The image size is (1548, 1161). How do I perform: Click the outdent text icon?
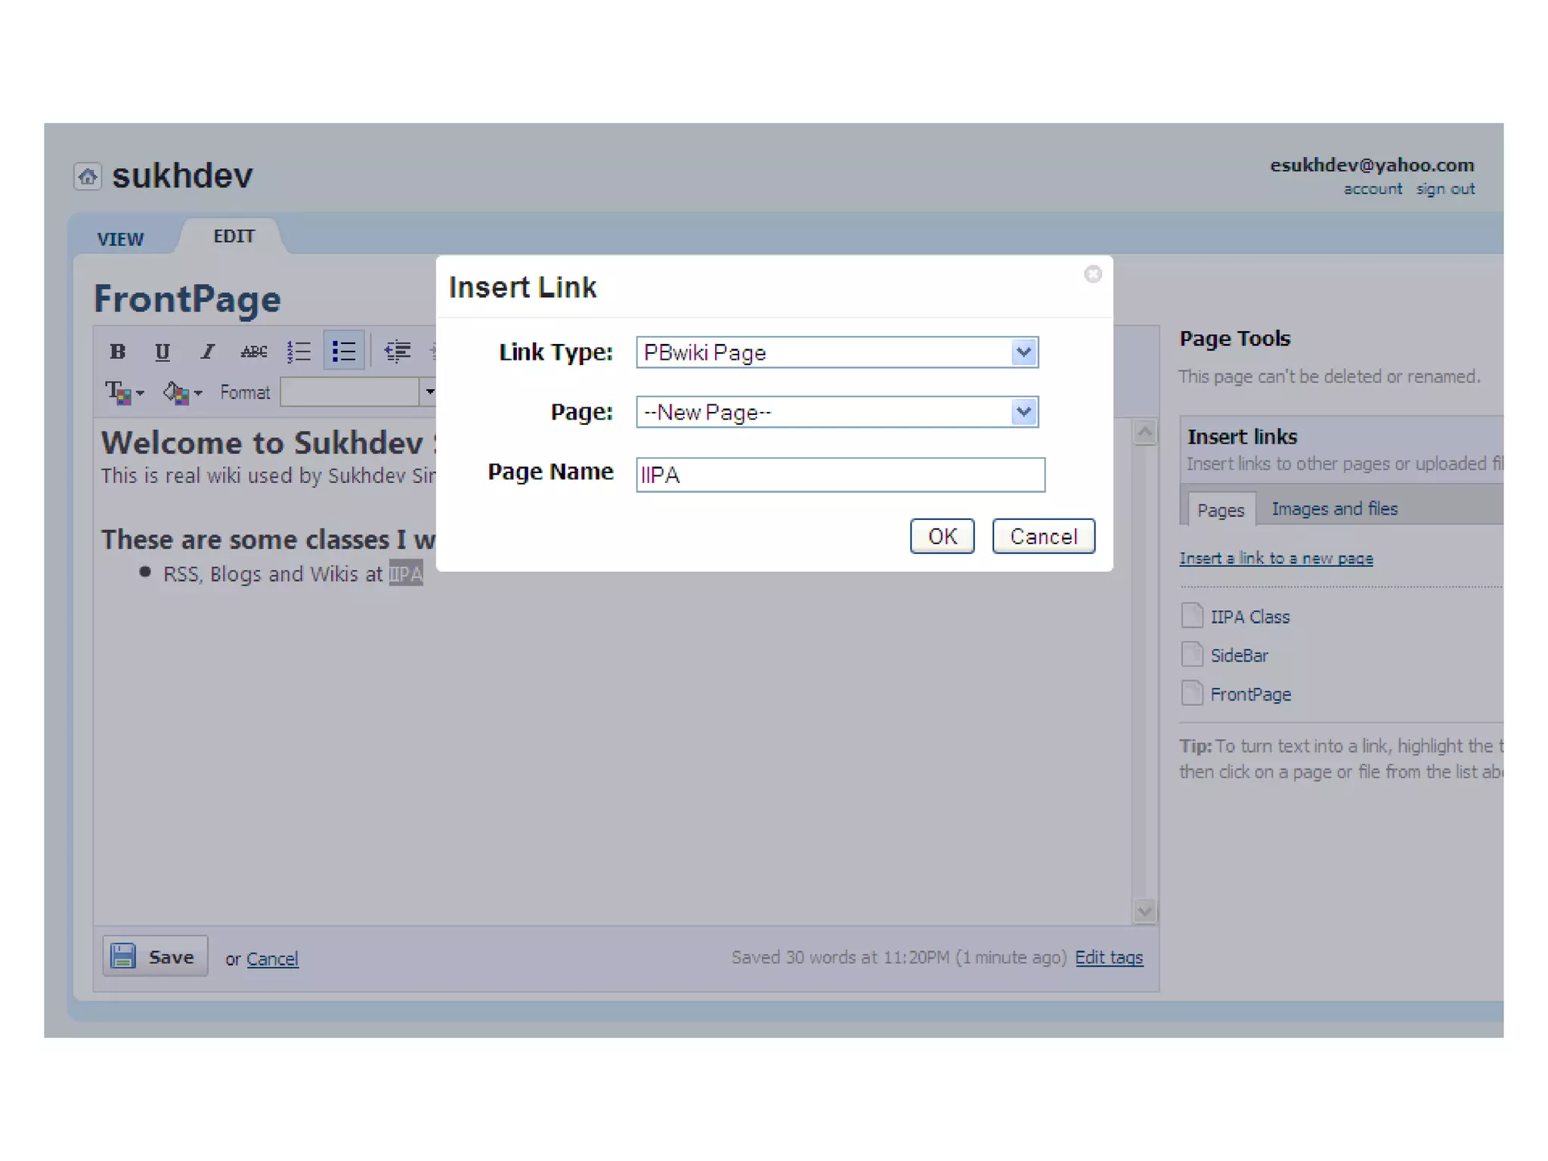(x=397, y=351)
